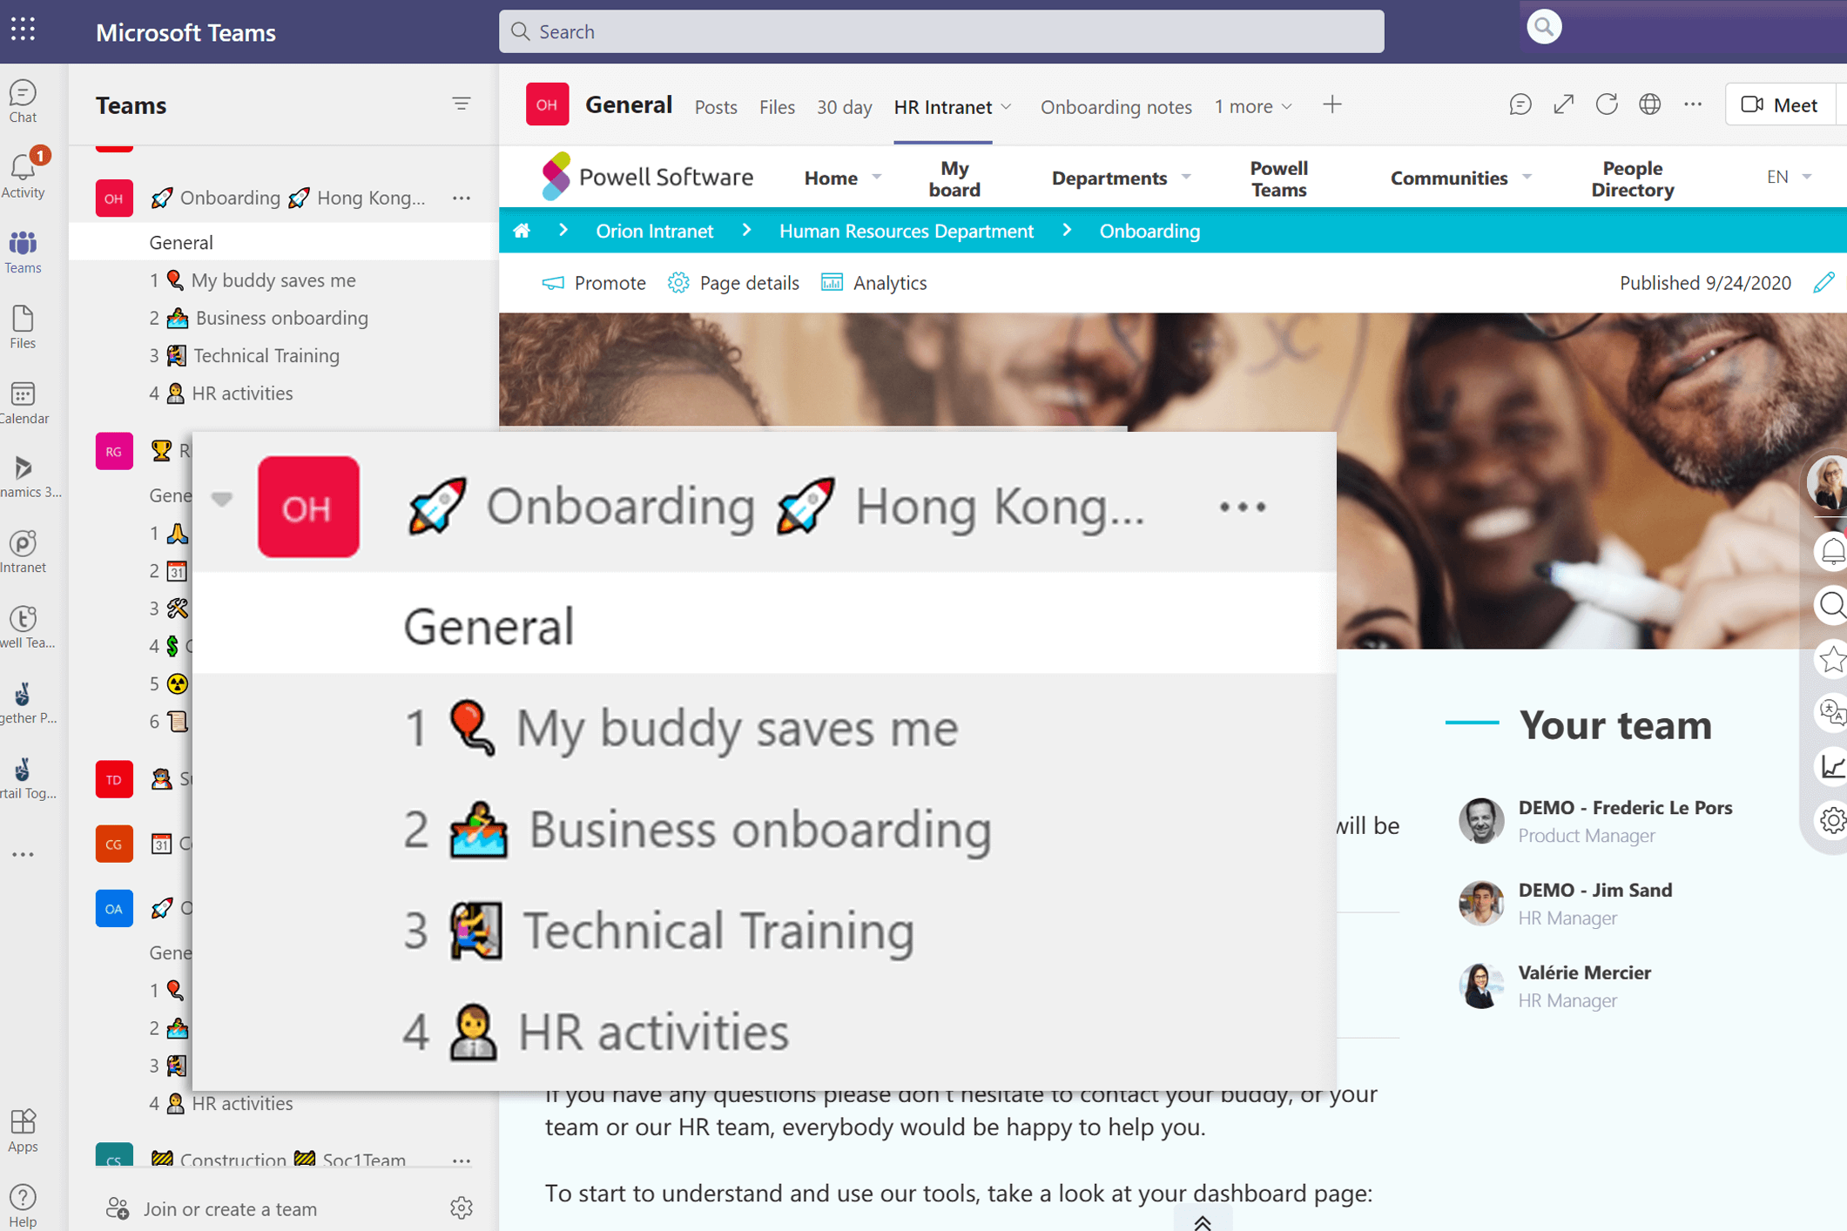Switch to the Onboarding notes tab
This screenshot has height=1231, width=1847.
[1116, 106]
